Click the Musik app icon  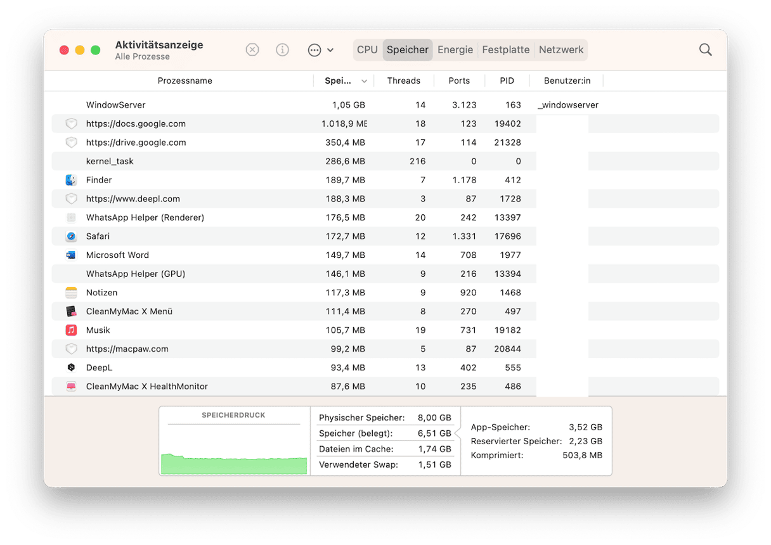[71, 330]
